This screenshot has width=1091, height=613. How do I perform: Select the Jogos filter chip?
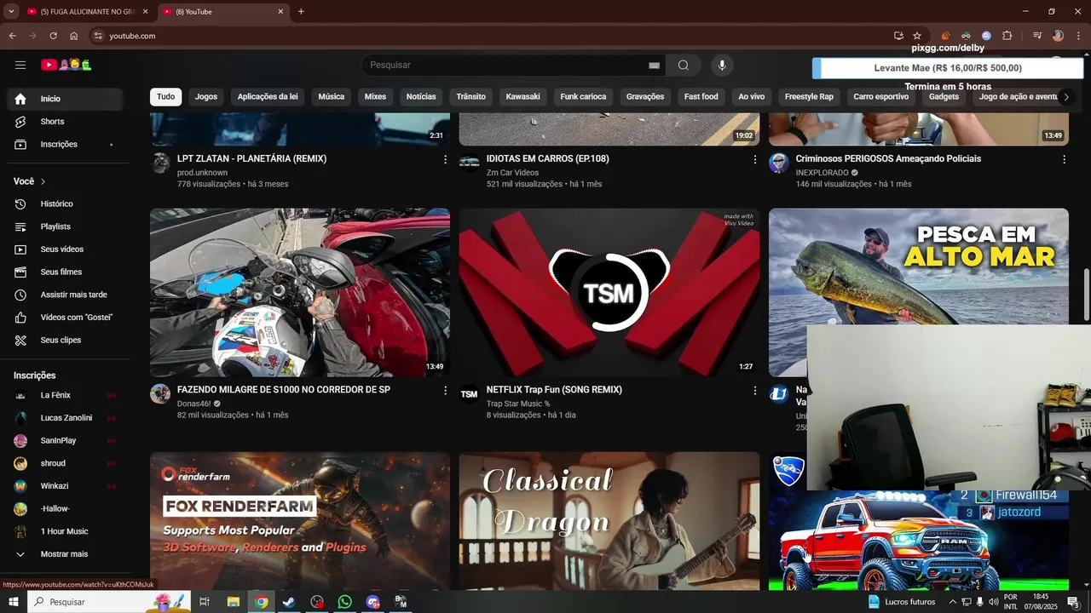(x=206, y=97)
